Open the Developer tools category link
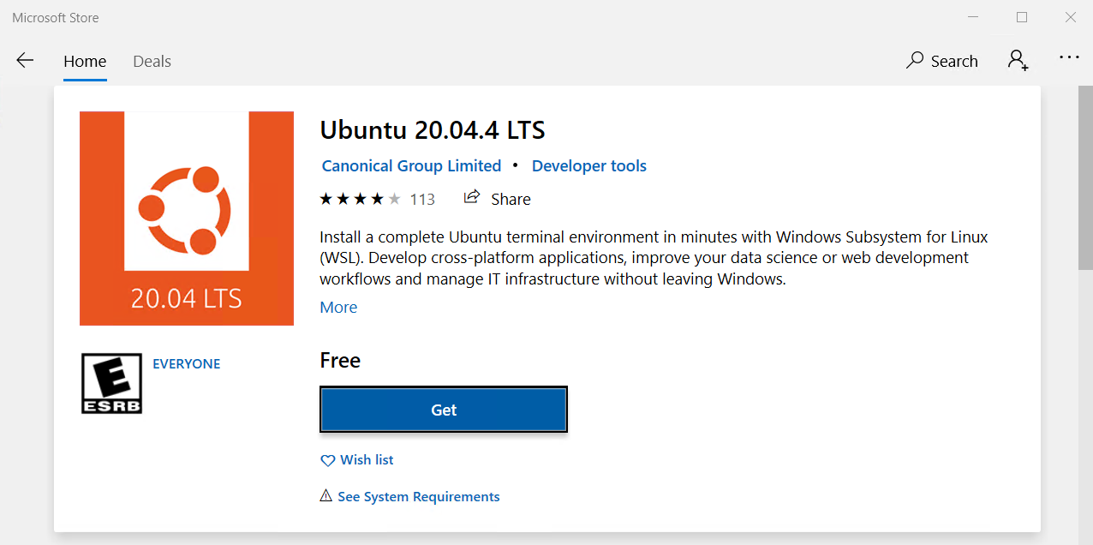Image resolution: width=1093 pixels, height=545 pixels. pyautogui.click(x=589, y=166)
